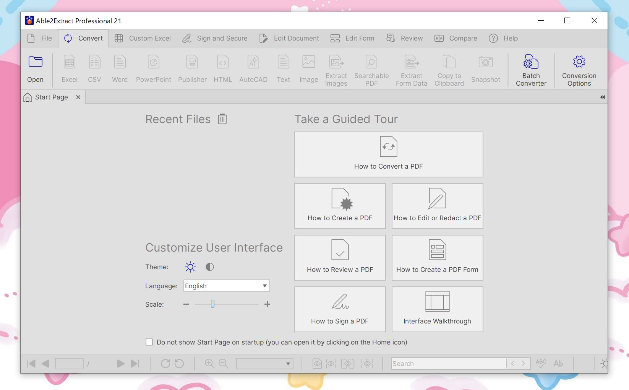The image size is (629, 390).
Task: Open the Help tab
Action: point(503,38)
